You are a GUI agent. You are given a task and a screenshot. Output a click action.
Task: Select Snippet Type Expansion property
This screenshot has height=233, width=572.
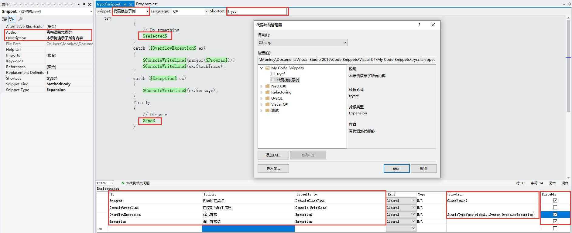pos(49,90)
